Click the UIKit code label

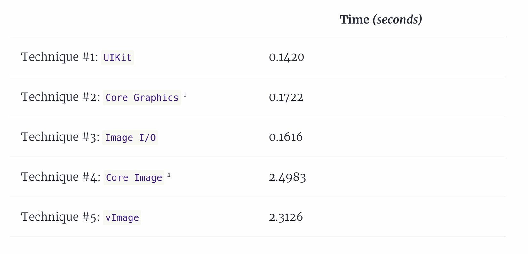pyautogui.click(x=117, y=58)
